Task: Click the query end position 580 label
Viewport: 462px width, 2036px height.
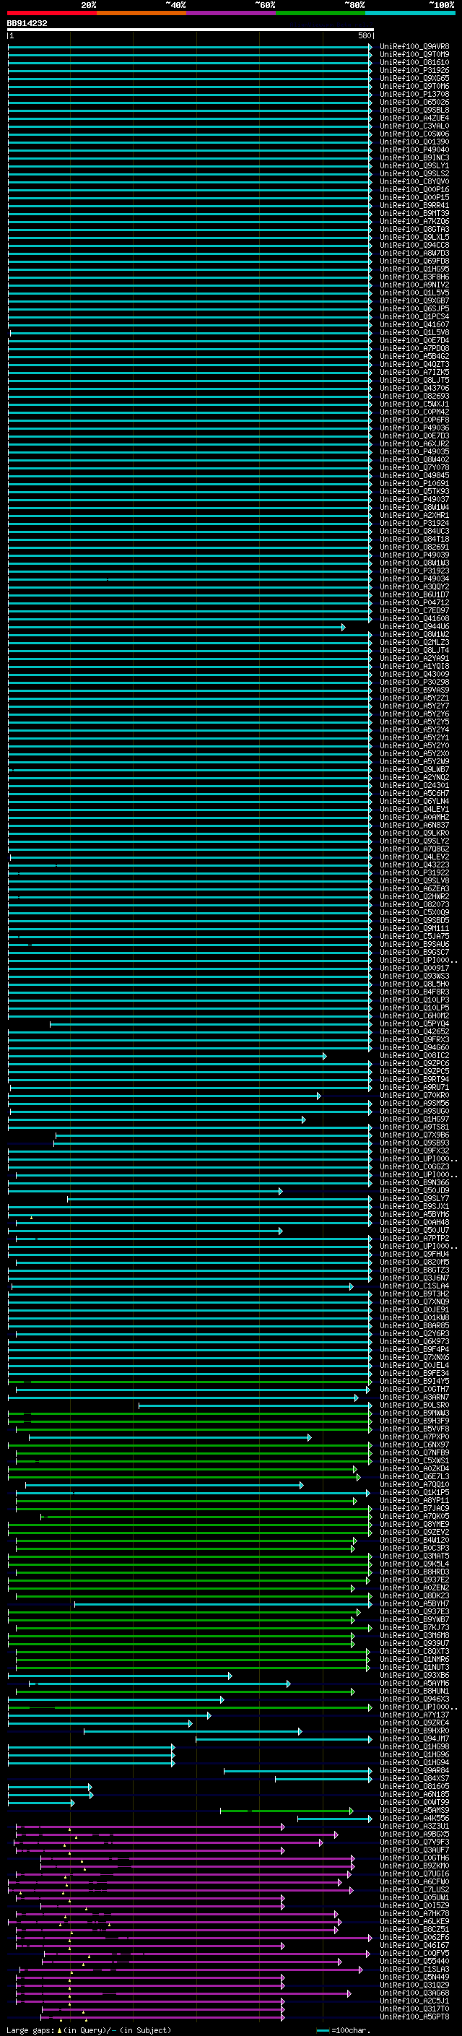Action: click(x=364, y=36)
